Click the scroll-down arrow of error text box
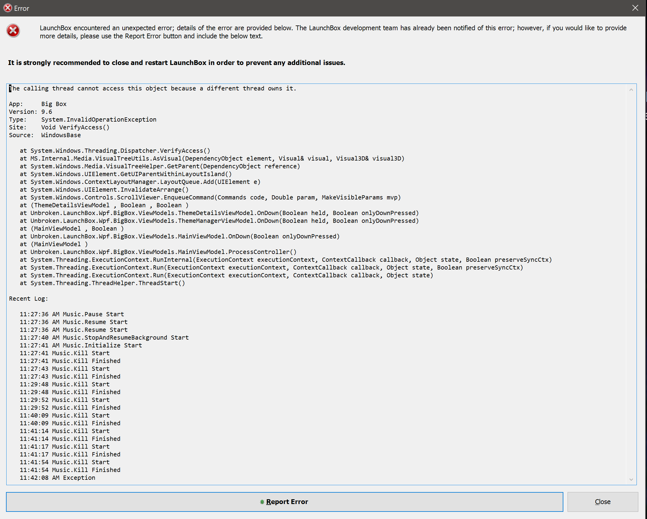This screenshot has height=519, width=647. pyautogui.click(x=631, y=479)
